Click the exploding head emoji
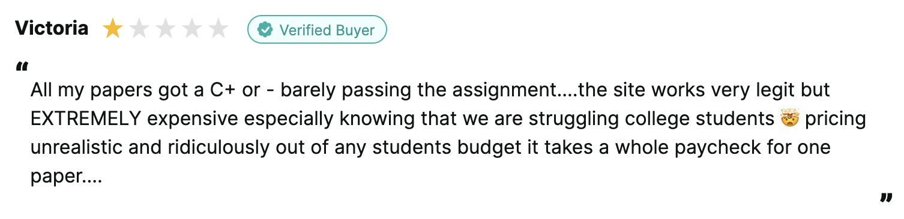This screenshot has width=904, height=219. [789, 119]
